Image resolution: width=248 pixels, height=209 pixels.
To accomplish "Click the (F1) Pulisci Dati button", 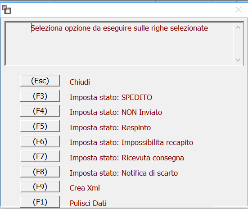I will tap(40, 202).
